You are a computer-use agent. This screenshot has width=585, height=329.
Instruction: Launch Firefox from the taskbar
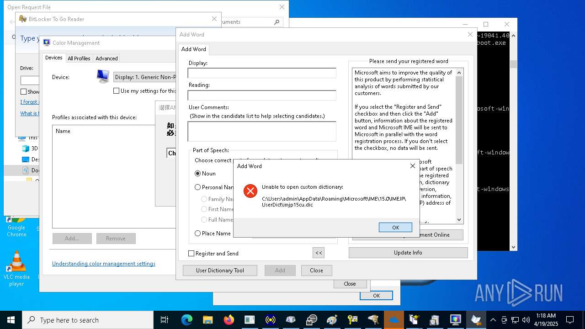tap(229, 320)
